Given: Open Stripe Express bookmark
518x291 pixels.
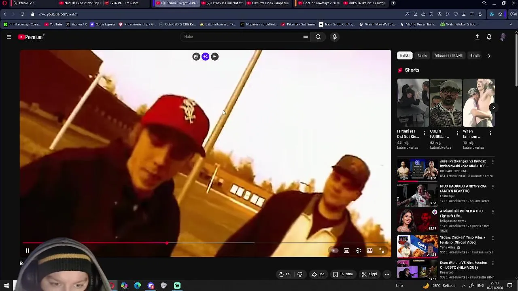Looking at the screenshot, I should click(x=103, y=24).
